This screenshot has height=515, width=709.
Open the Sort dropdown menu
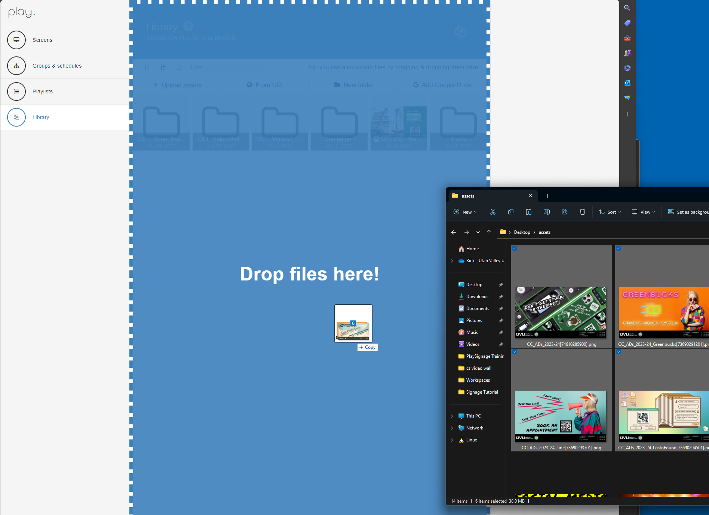click(610, 212)
